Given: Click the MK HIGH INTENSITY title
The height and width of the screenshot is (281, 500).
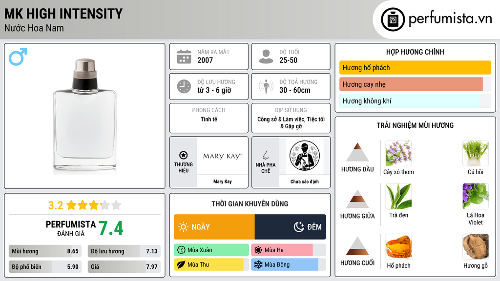Looking at the screenshot, I should coord(63,14).
